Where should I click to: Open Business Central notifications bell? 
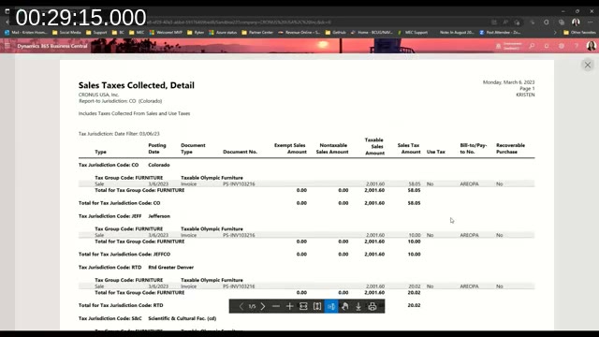(x=547, y=46)
